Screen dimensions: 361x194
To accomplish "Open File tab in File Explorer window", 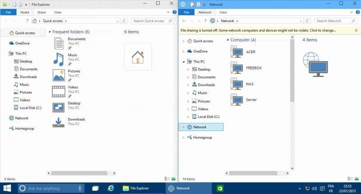I will coord(8,12).
